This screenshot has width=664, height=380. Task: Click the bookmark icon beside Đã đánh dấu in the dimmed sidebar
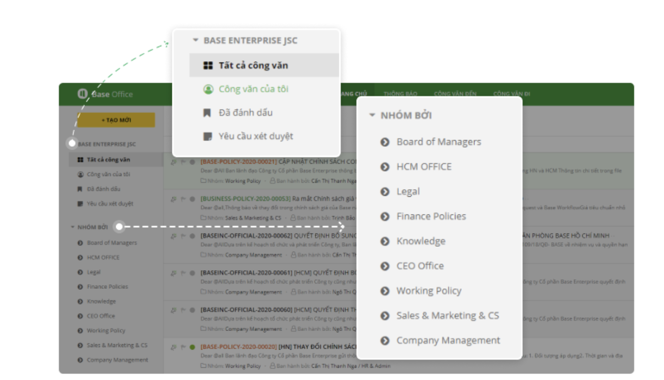point(80,189)
